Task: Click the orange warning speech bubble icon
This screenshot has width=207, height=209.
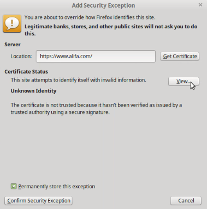Action: click(12, 24)
